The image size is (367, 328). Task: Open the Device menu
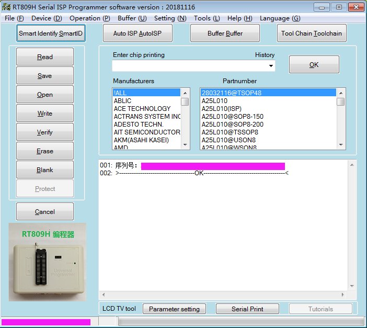[x=47, y=18]
